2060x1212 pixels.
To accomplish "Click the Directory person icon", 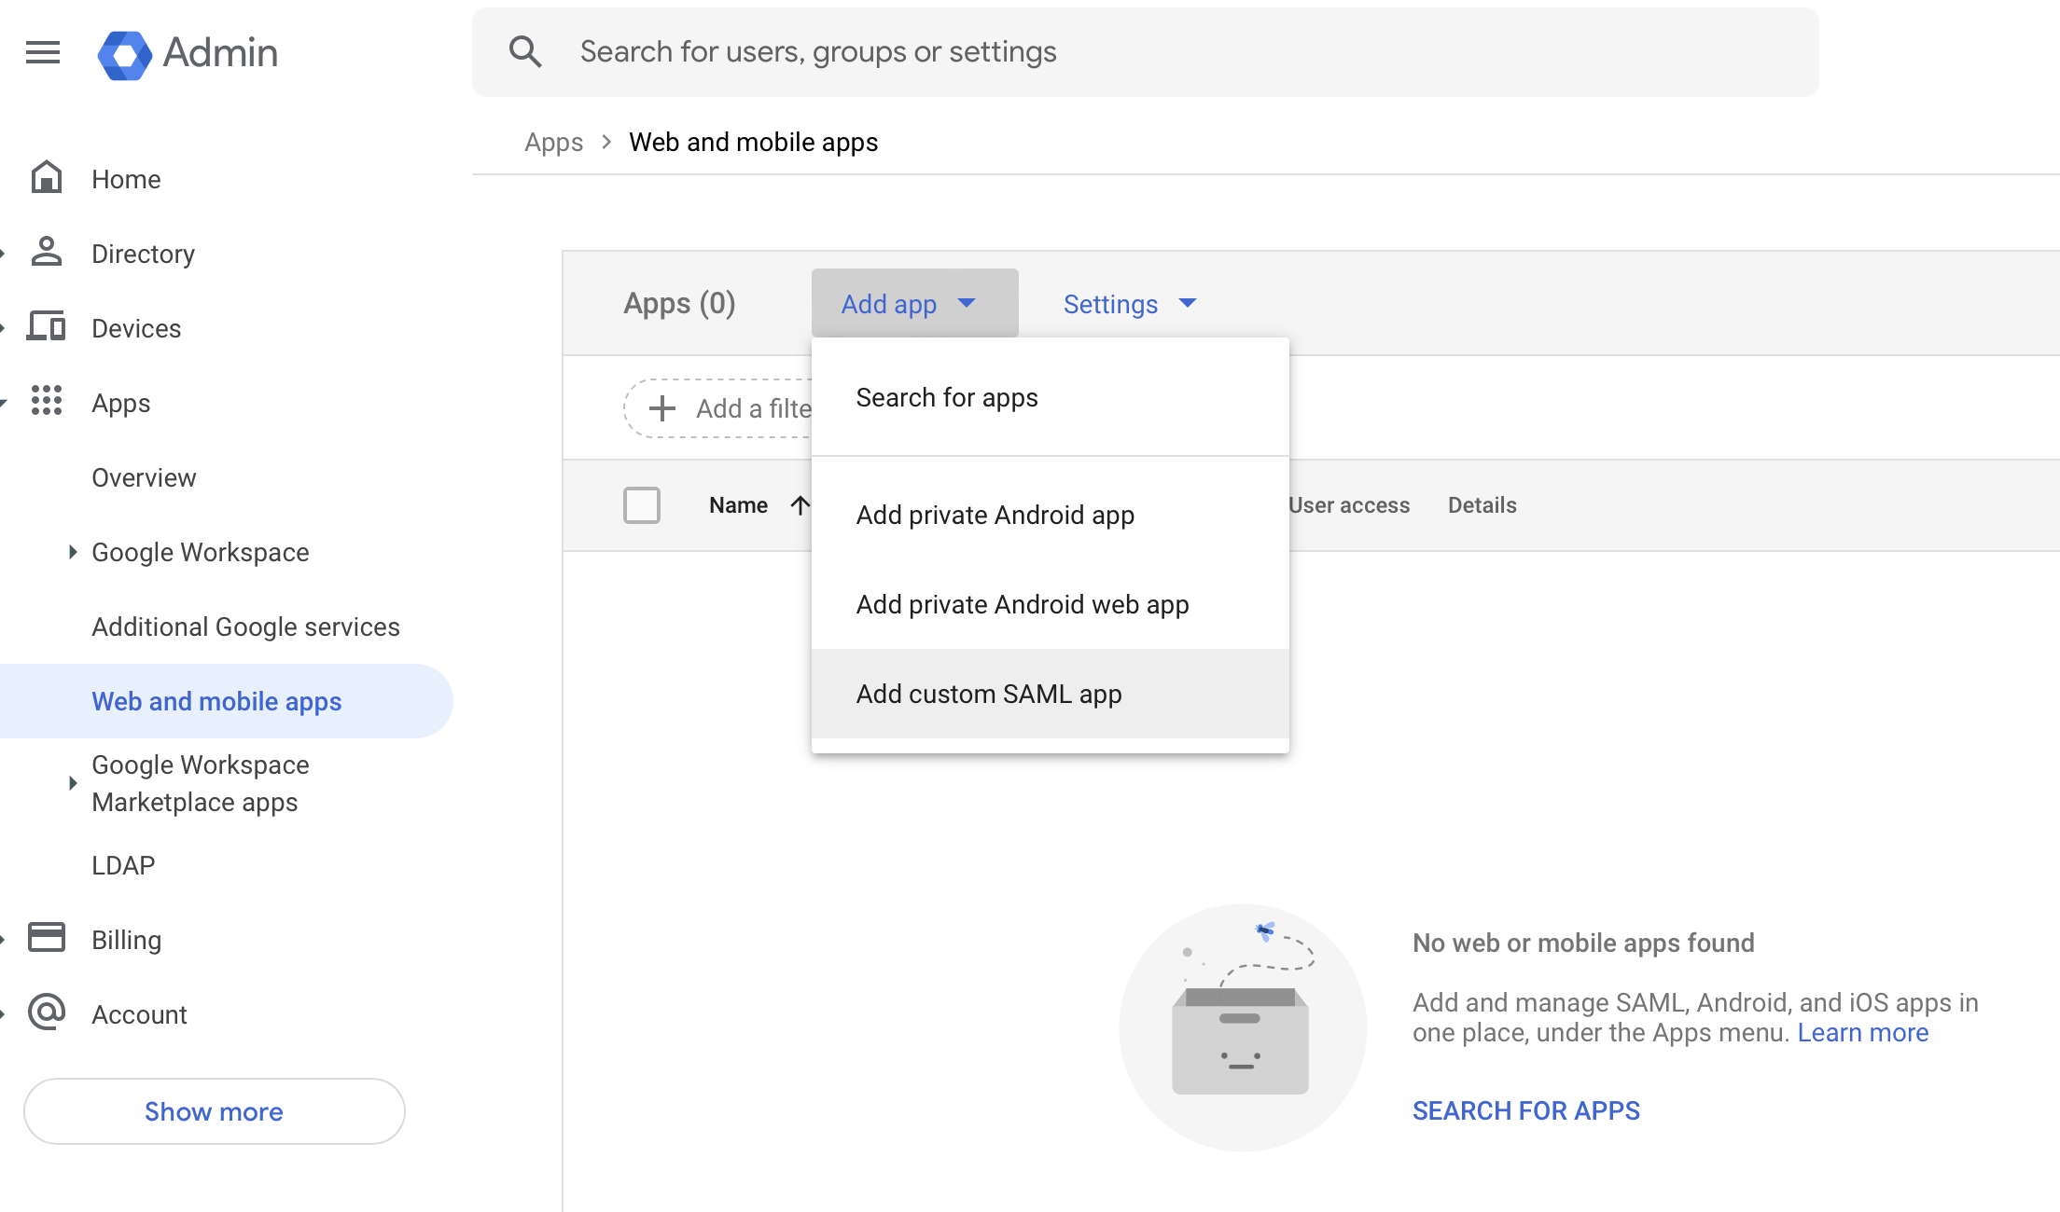I will pos(47,253).
